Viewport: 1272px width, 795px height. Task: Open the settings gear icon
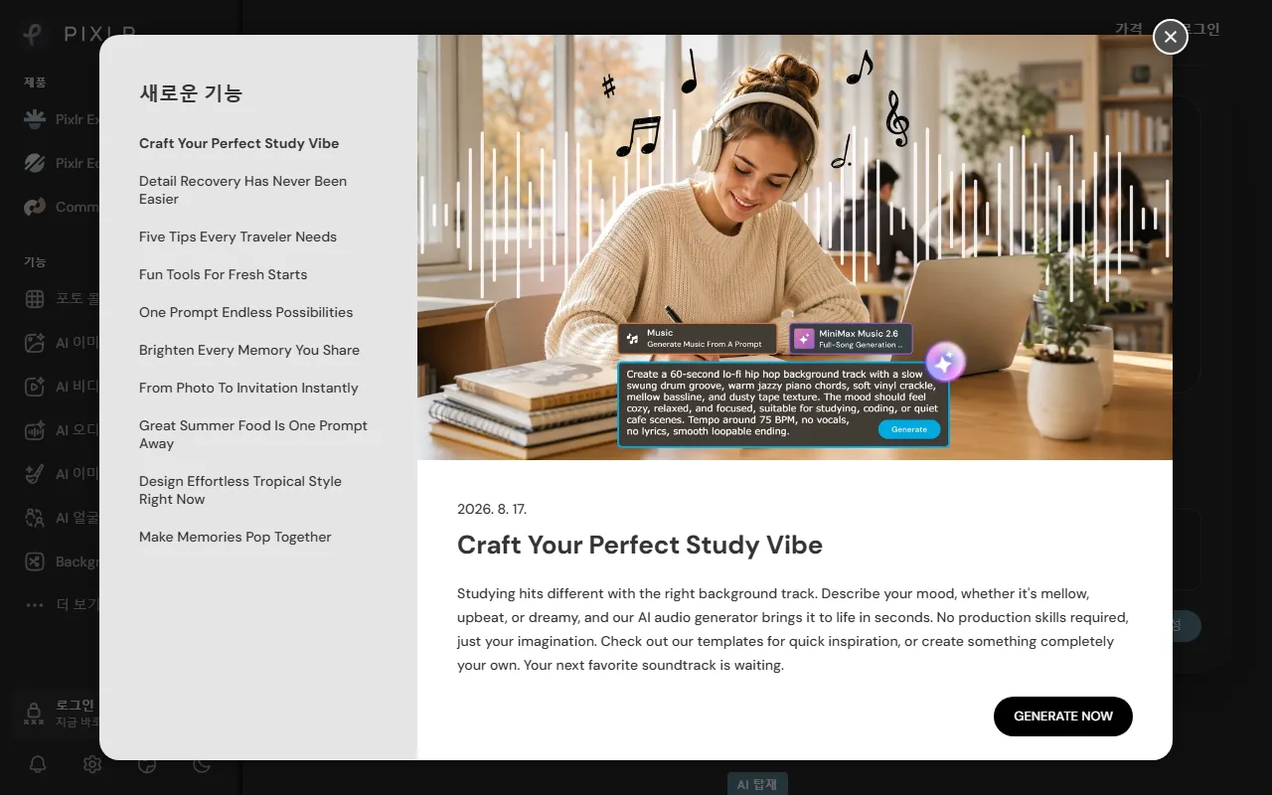coord(92,764)
